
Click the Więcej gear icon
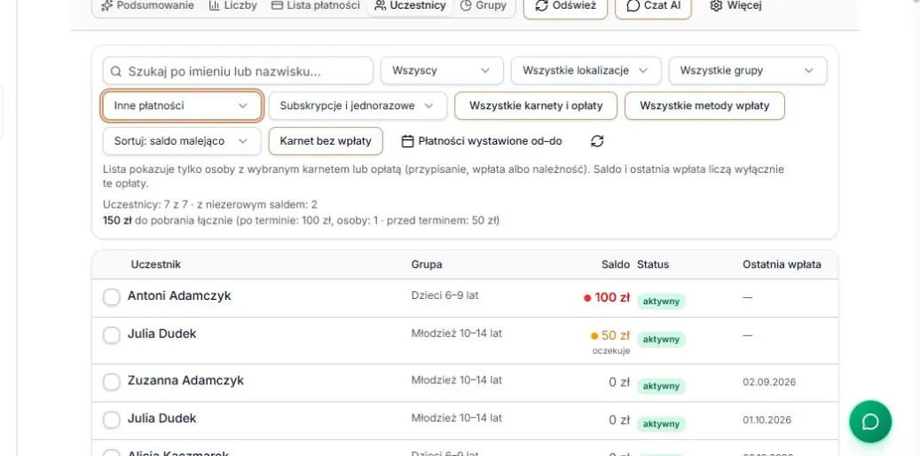point(716,6)
